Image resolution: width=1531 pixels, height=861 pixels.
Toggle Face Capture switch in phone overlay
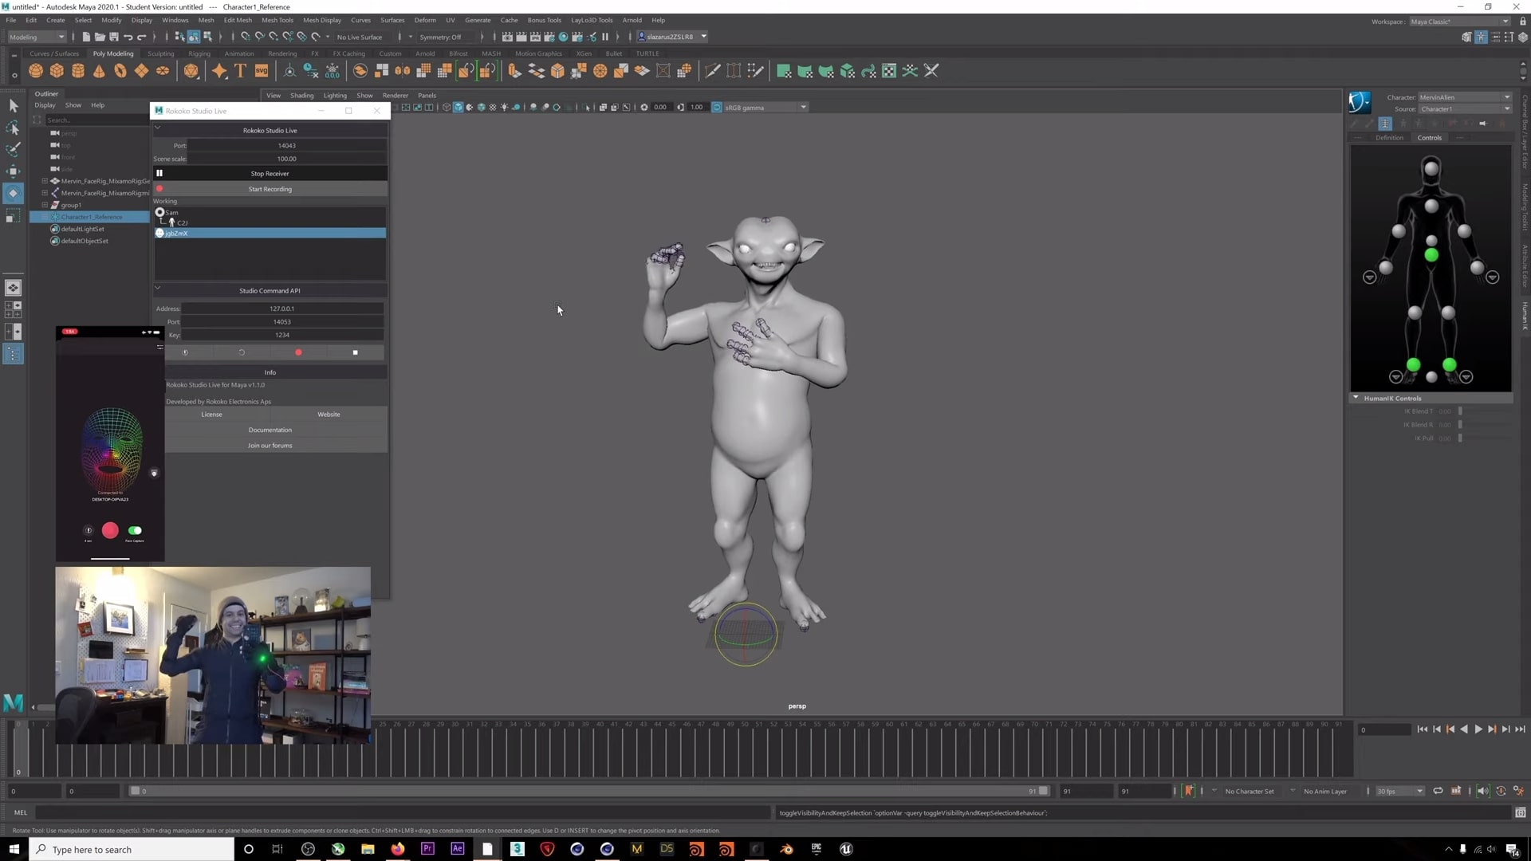[135, 530]
